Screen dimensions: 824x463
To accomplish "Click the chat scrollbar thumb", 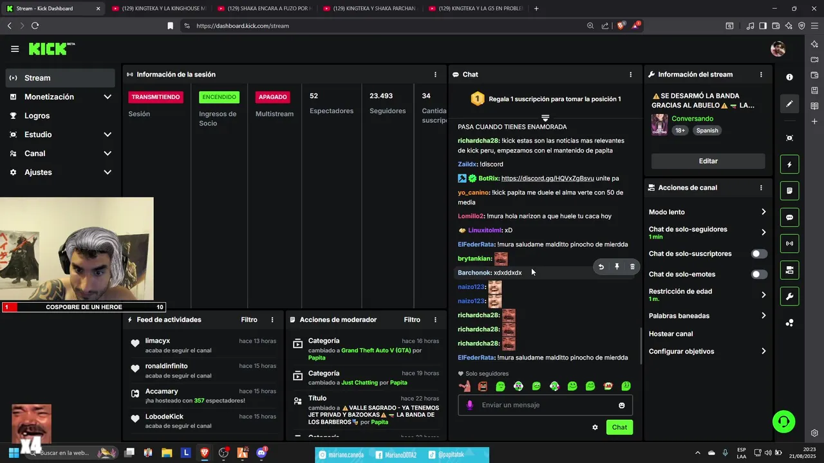I will pyautogui.click(x=641, y=345).
